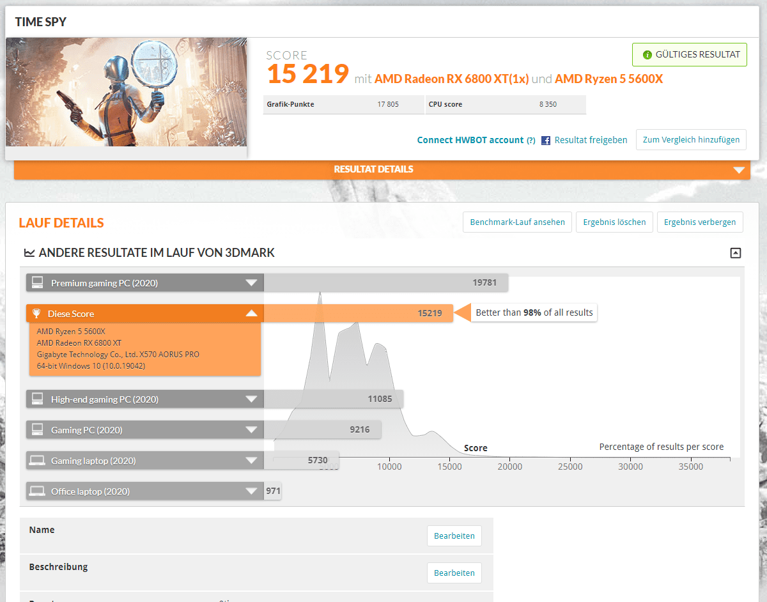Click Zum Vergleich hinzufügen button
The image size is (767, 602).
click(691, 139)
